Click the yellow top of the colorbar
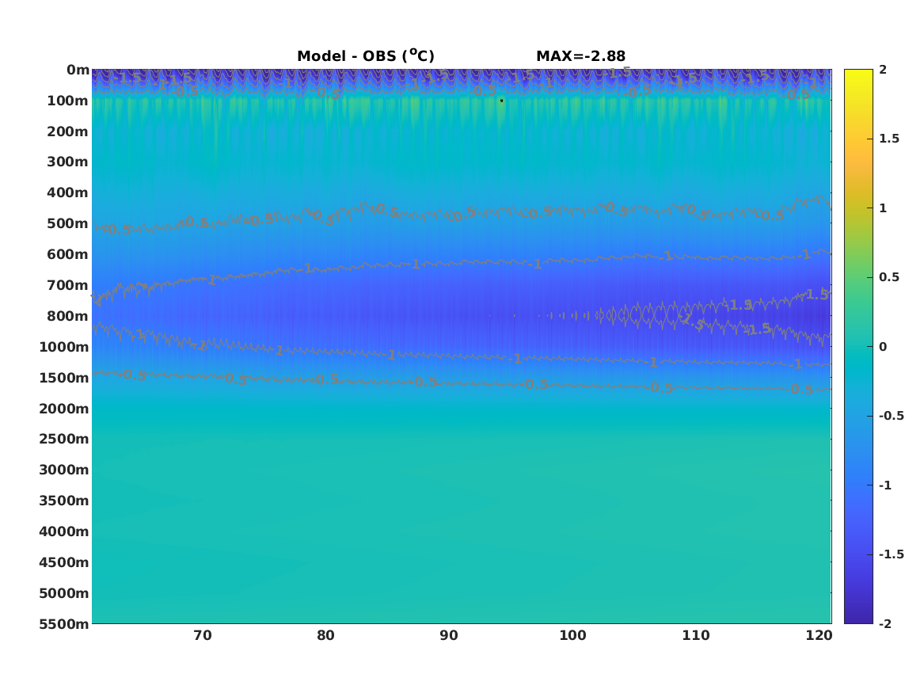 (858, 72)
